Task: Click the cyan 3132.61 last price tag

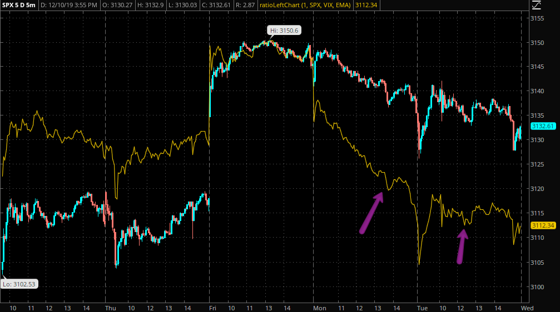Action: pos(543,126)
